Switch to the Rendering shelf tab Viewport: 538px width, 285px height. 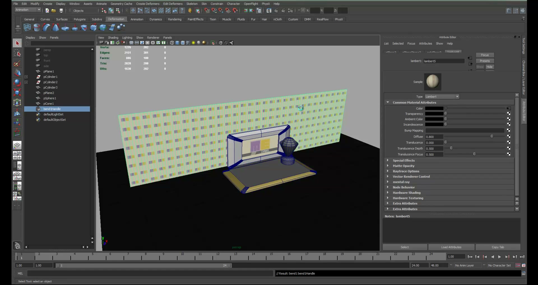pos(175,19)
